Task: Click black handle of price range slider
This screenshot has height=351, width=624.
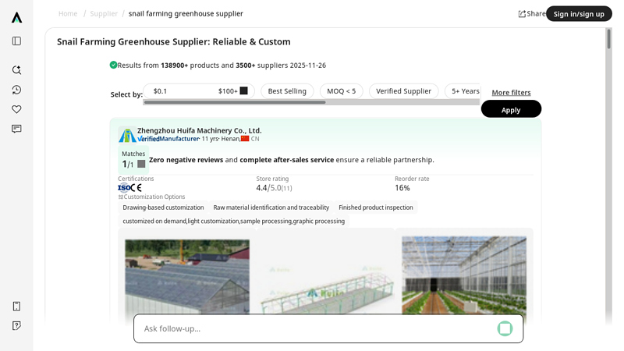Action: pyautogui.click(x=244, y=90)
